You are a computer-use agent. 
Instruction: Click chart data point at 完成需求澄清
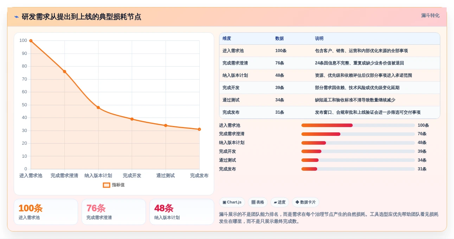tap(65, 71)
